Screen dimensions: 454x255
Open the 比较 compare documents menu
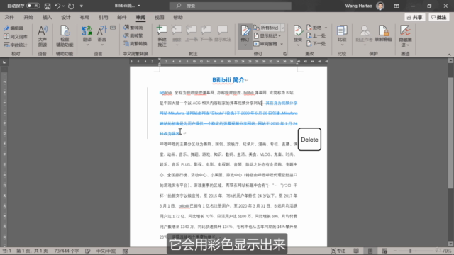[x=342, y=36]
